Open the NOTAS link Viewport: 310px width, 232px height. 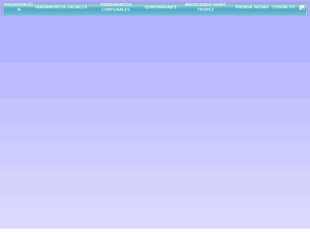pos(261,7)
